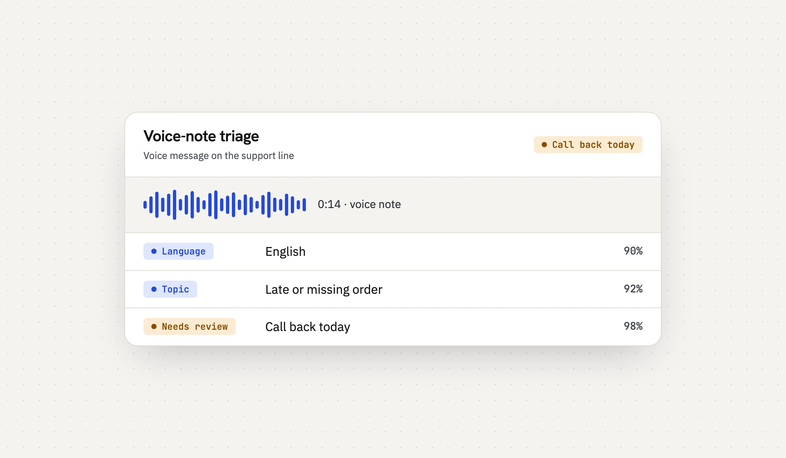Click the 90% confidence value
The width and height of the screenshot is (786, 458).
pos(633,251)
